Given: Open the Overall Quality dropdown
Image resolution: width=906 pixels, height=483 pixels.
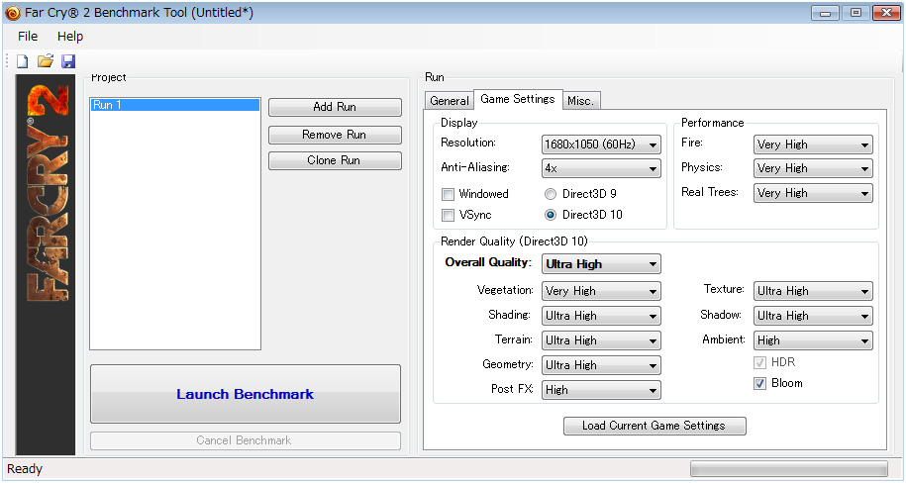Looking at the screenshot, I should click(x=601, y=264).
